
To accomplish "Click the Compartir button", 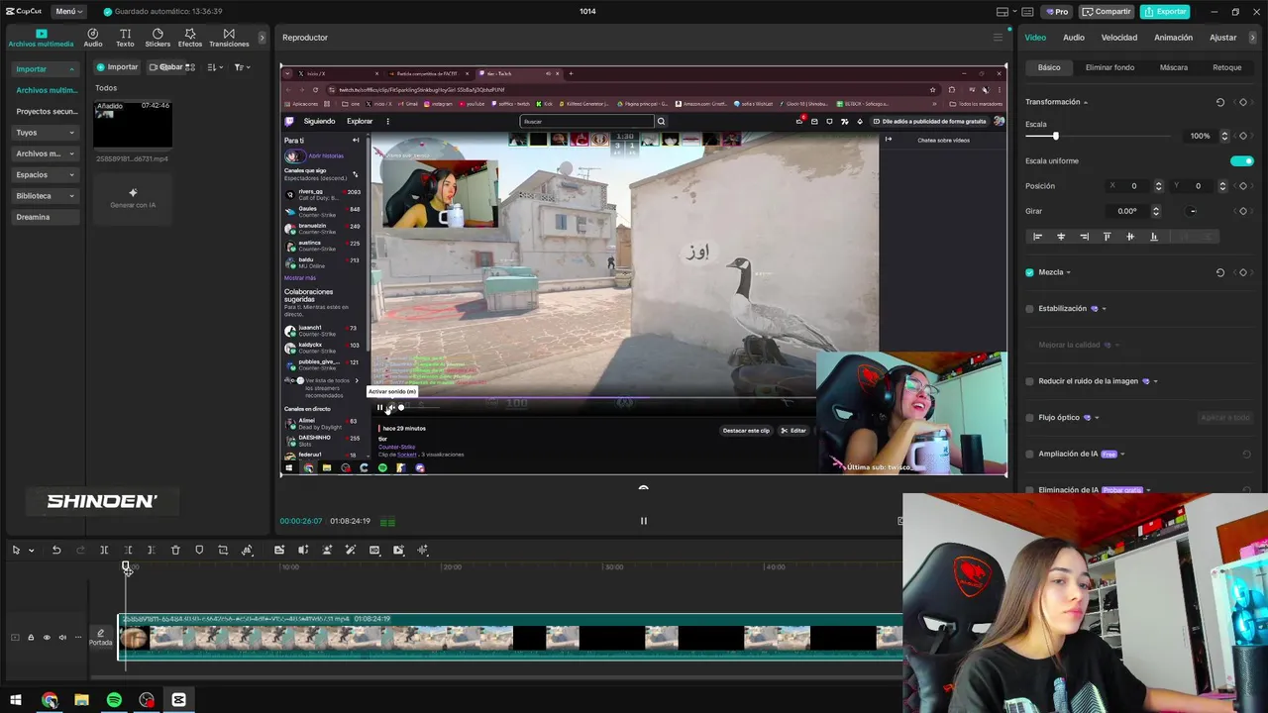I will (x=1107, y=12).
